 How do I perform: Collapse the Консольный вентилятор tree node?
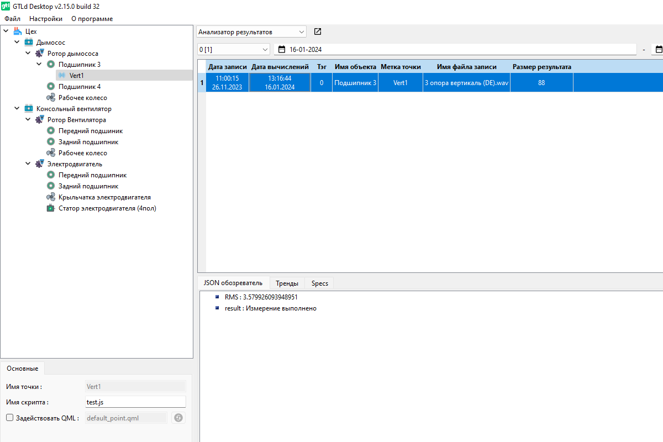pyautogui.click(x=17, y=109)
